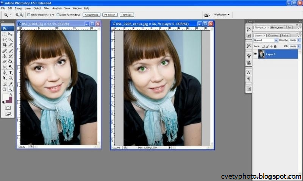Enable Resize Windows To Fit checkbox
The image size is (303, 181).
pyautogui.click(x=29, y=15)
